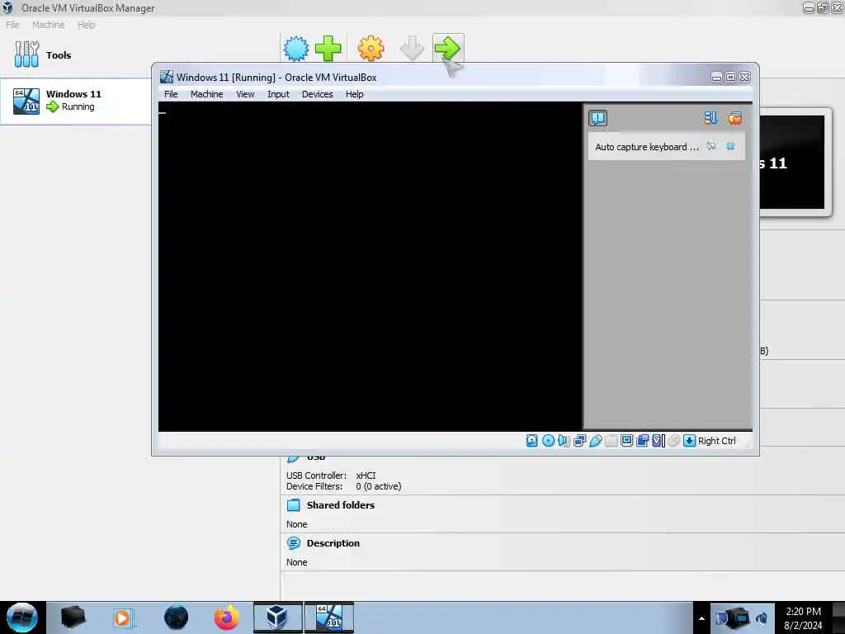Click the USB Controller xHCI value
This screenshot has height=634, width=845.
pos(366,475)
